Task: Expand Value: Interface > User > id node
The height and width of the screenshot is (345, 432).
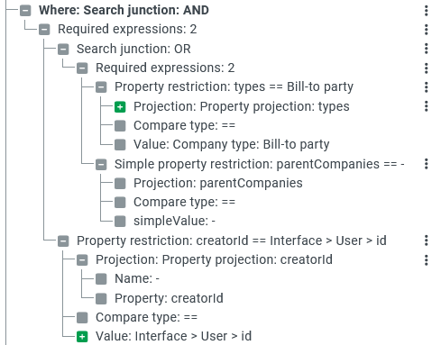Action: point(82,337)
